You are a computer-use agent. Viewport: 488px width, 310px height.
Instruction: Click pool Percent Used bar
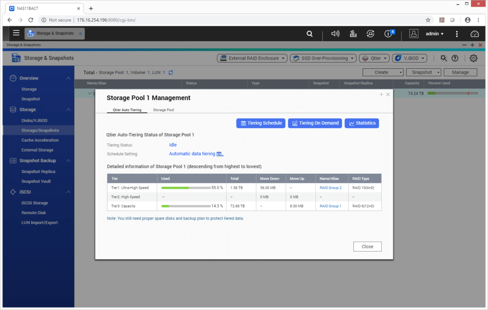[453, 93]
